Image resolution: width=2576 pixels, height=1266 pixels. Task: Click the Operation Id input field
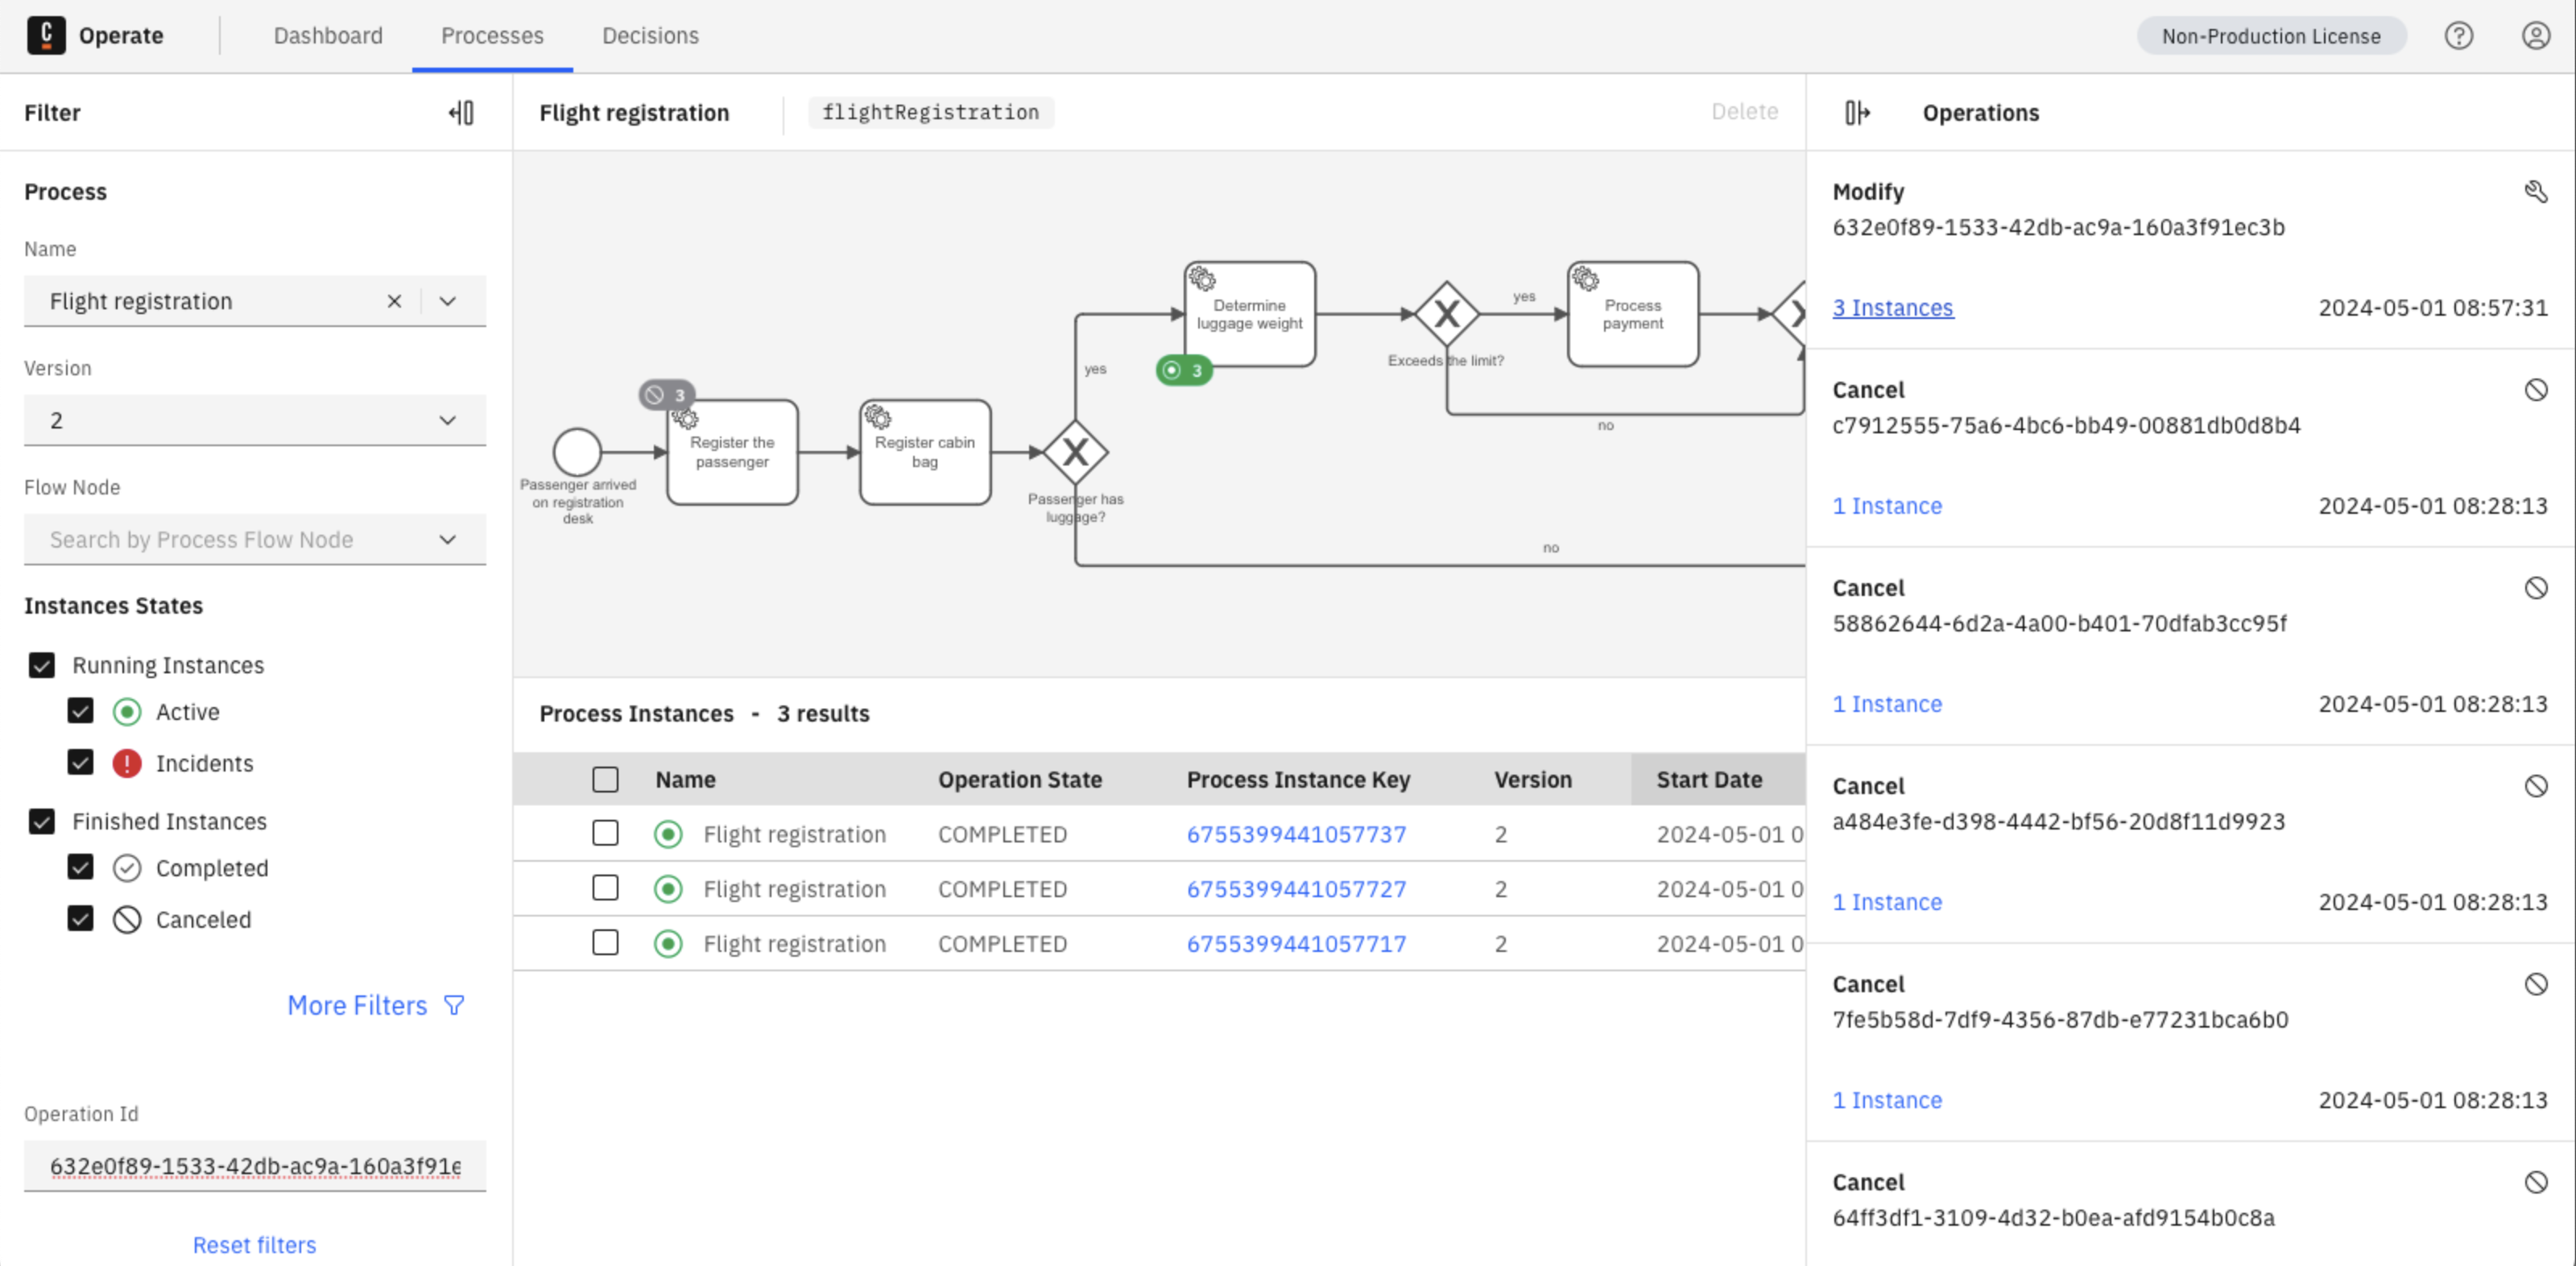tap(255, 1166)
